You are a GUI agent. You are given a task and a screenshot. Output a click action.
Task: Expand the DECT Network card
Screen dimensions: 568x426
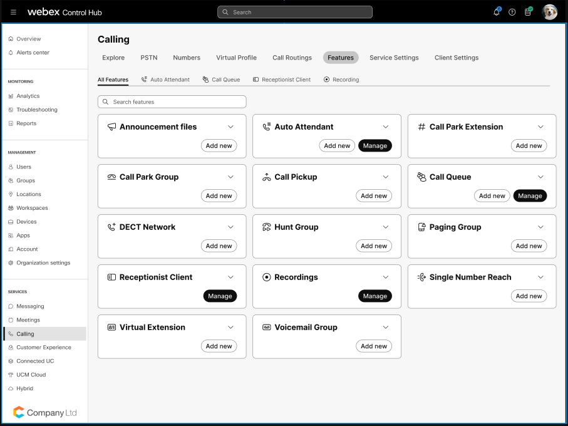(x=230, y=227)
